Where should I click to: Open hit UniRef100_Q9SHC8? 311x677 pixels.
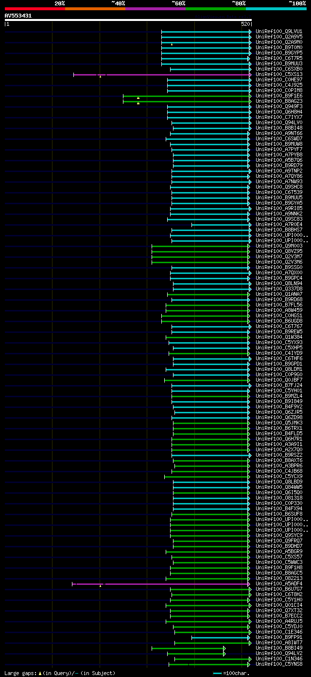279,187
